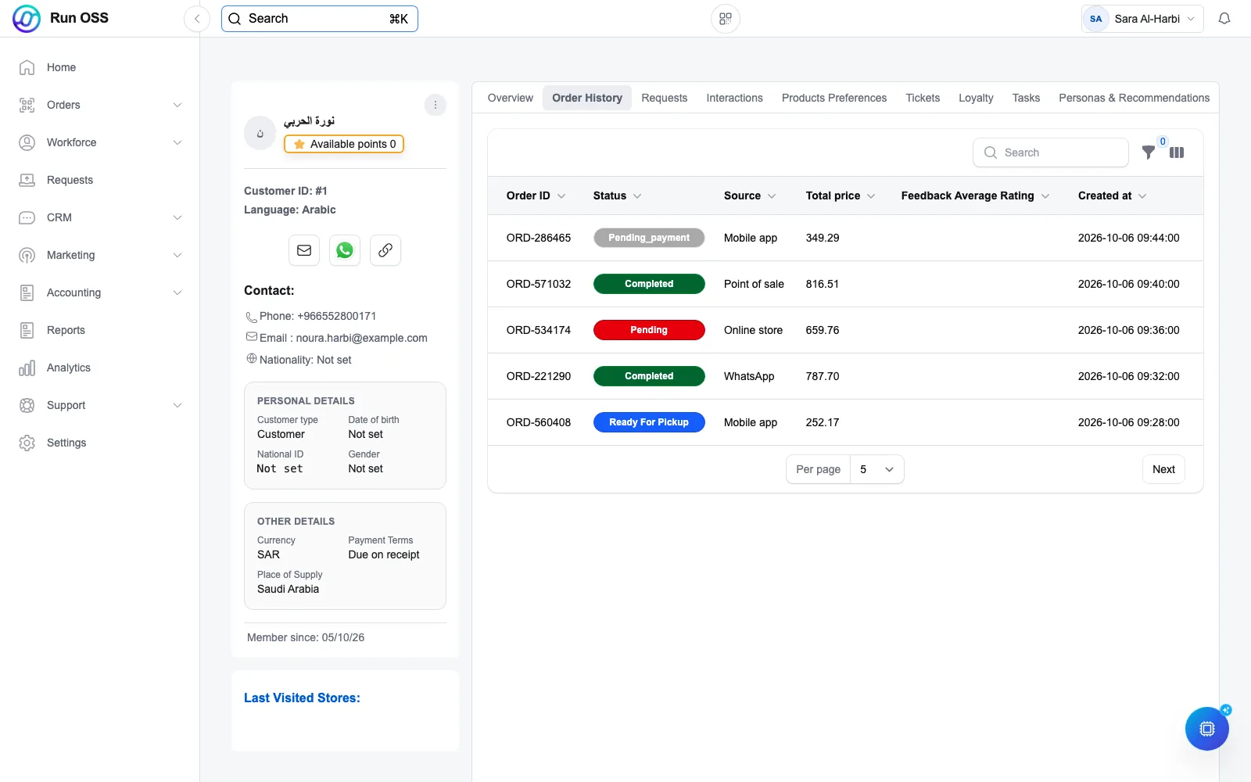1251x782 pixels.
Task: Open the Tasks tab
Action: [x=1026, y=98]
